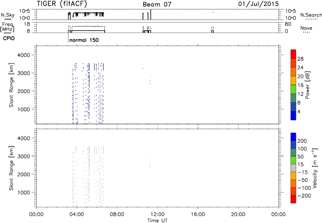Screen dimensions: 322x223
Task: Click the Slant Range [km] label of velocity panel
Action: [x=11, y=168]
